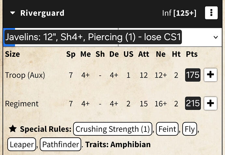Click the Pts column header
Image resolution: width=225 pixels, height=155 pixels.
[x=192, y=54]
